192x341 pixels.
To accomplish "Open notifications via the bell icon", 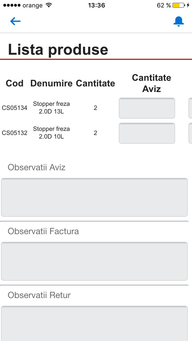I will pyautogui.click(x=178, y=21).
